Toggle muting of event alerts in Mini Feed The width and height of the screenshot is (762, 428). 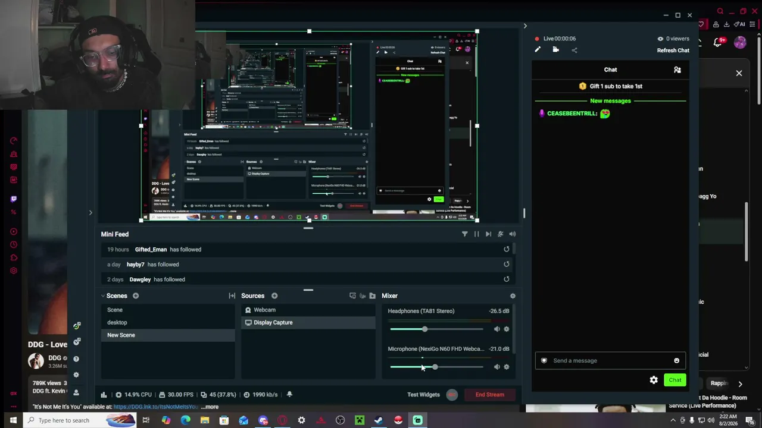click(x=500, y=234)
